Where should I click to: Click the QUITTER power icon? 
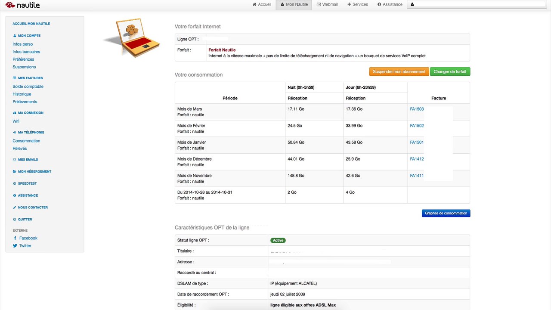[x=15, y=219]
